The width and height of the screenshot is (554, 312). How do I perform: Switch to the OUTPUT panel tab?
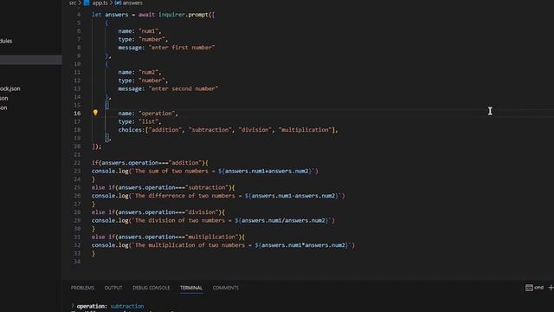(113, 288)
